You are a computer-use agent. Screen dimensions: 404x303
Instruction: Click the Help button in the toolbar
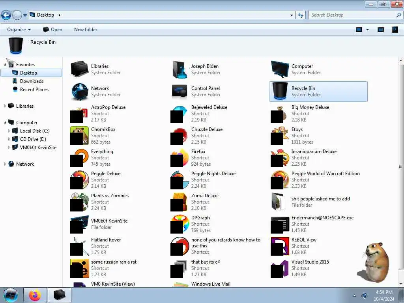[395, 30]
